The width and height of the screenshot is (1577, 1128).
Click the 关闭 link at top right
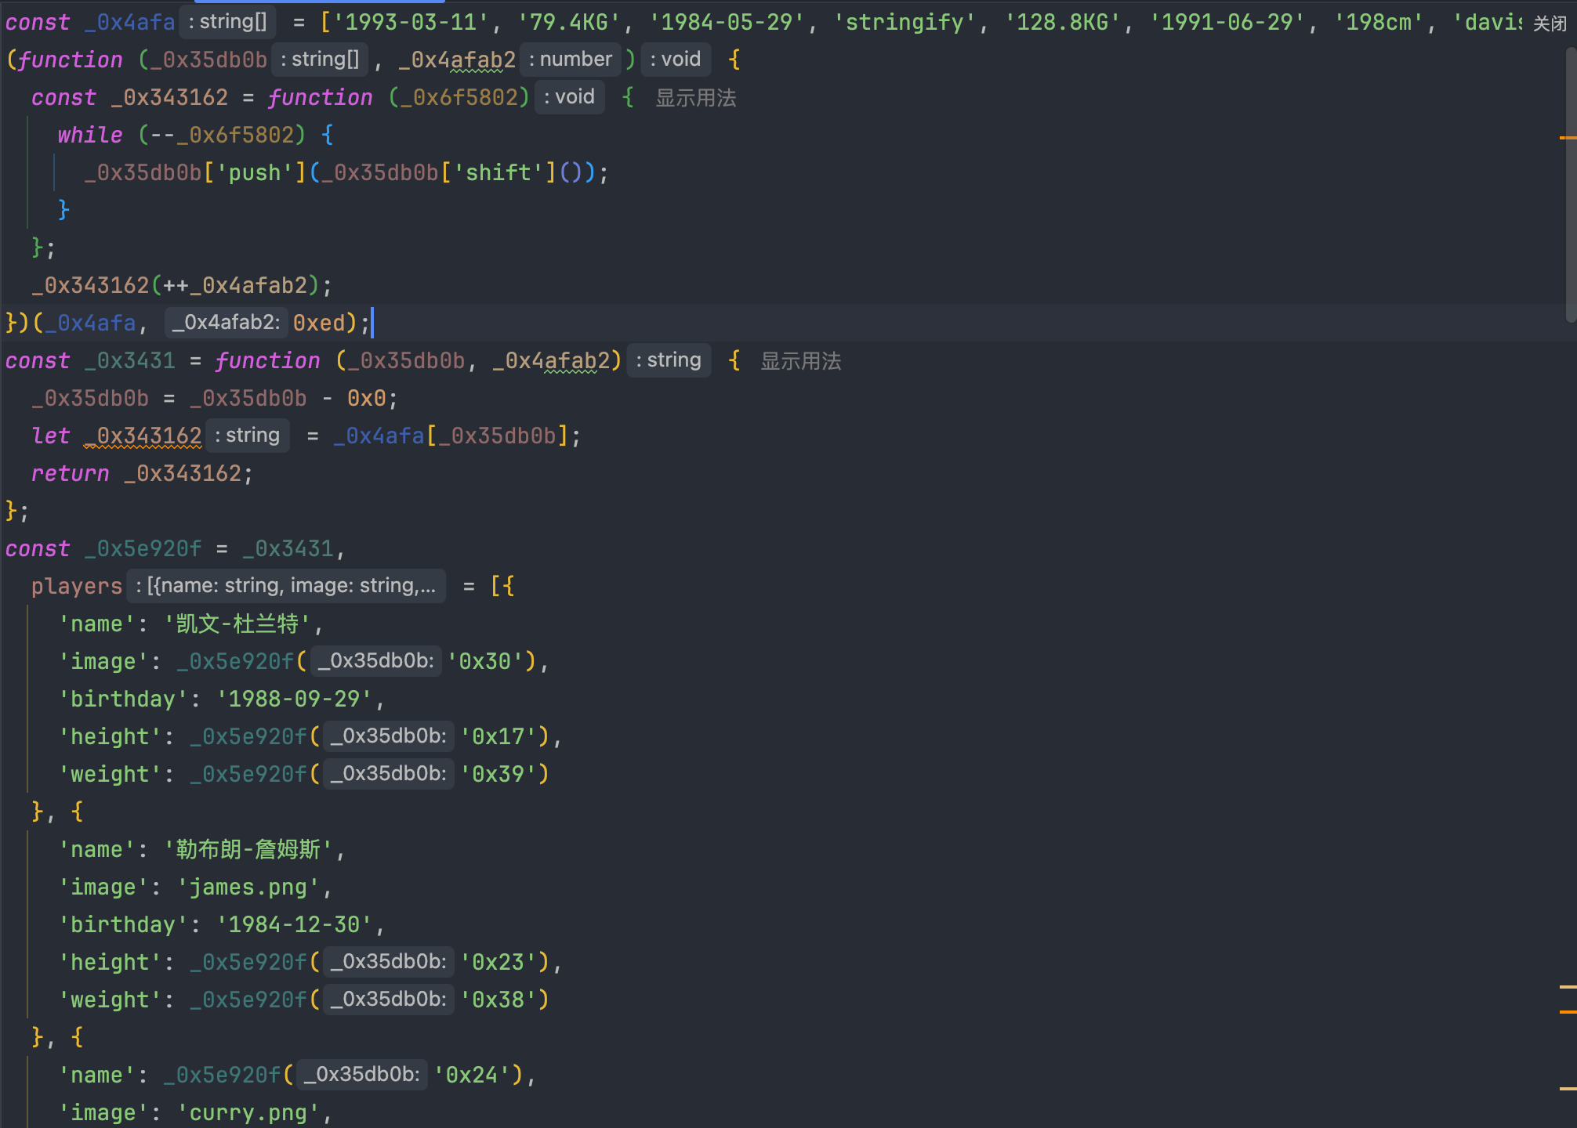[x=1550, y=23]
